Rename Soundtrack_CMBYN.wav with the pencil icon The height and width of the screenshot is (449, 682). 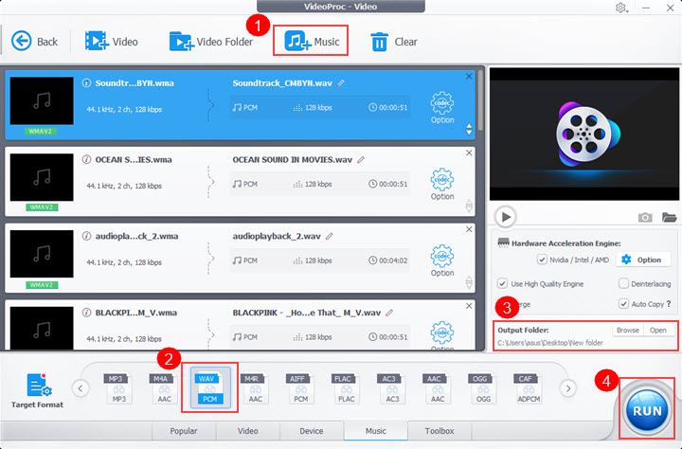pyautogui.click(x=341, y=82)
